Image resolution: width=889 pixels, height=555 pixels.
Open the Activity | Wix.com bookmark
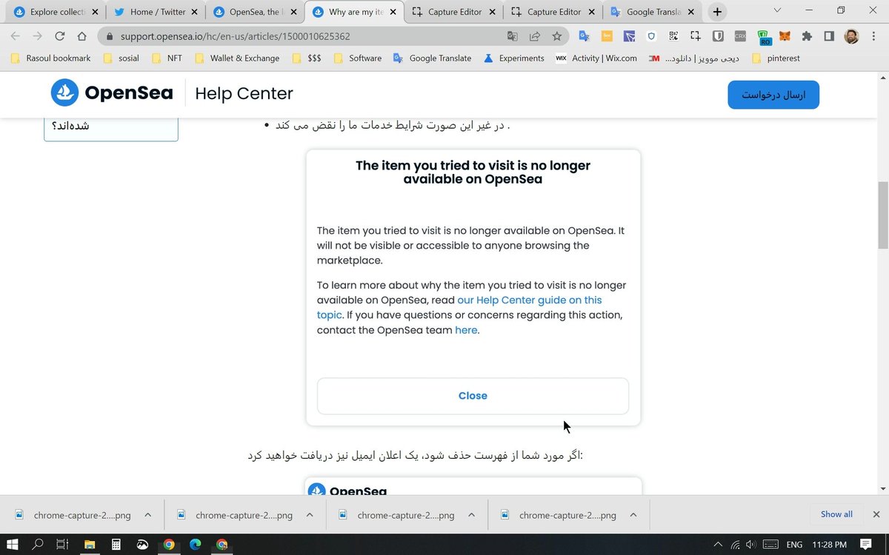[x=596, y=58]
